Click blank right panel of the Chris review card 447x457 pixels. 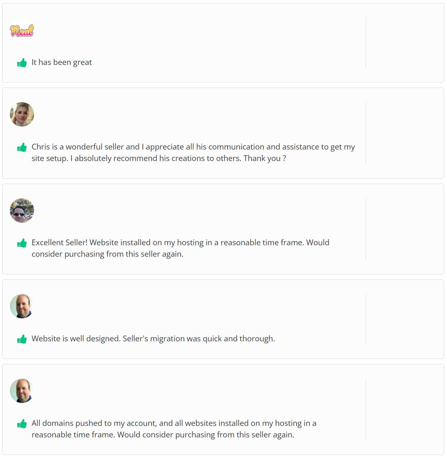[x=404, y=133]
